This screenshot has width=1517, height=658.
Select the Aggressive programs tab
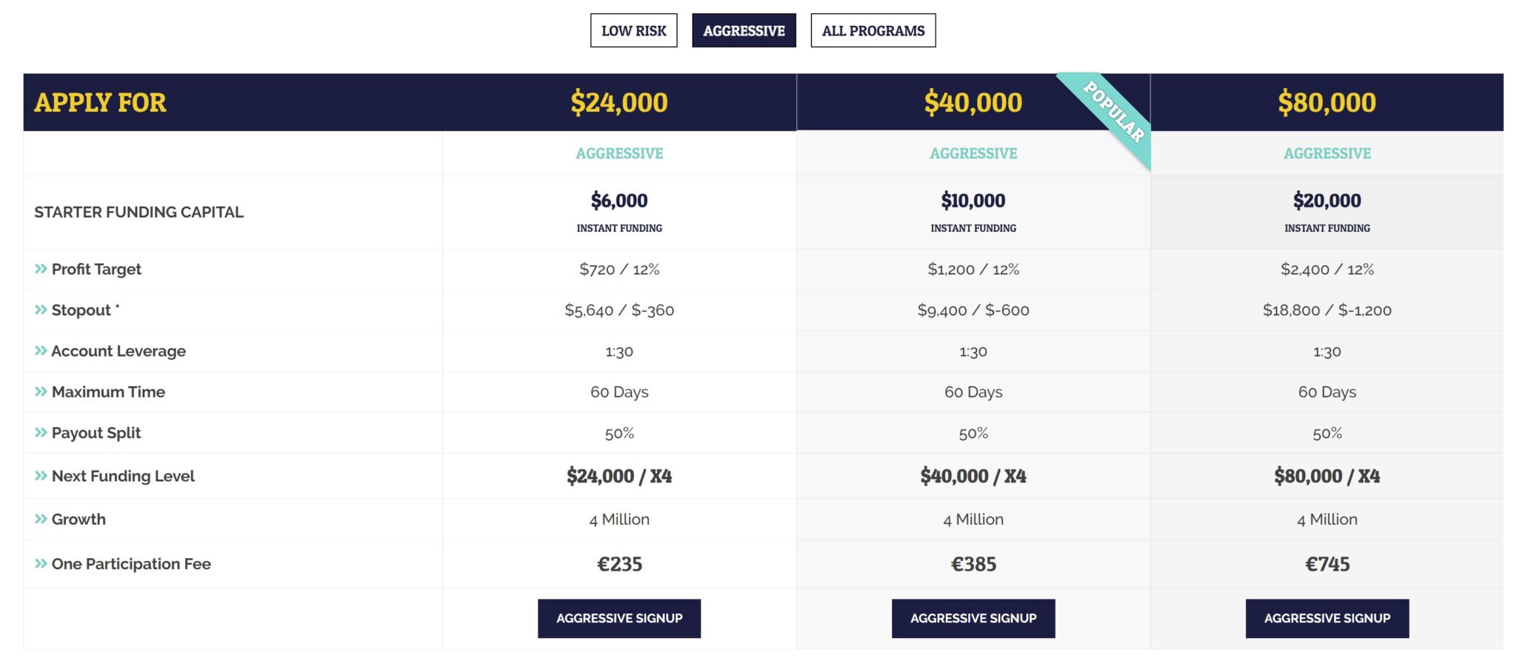click(744, 30)
